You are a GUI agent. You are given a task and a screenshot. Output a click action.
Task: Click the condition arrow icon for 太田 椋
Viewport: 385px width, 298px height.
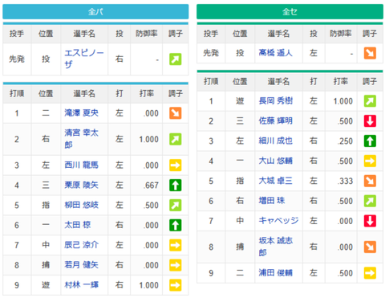coord(176,225)
